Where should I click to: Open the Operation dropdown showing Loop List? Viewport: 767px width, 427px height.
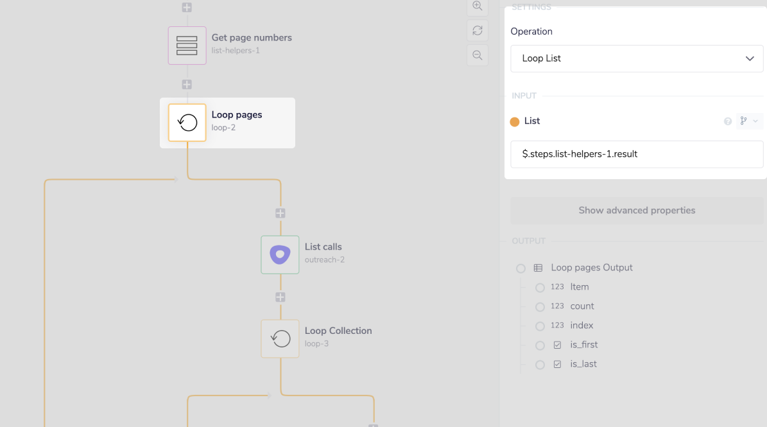637,58
